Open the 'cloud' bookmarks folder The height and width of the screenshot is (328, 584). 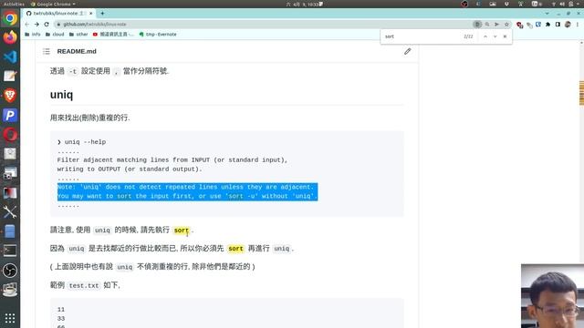[x=55, y=35]
